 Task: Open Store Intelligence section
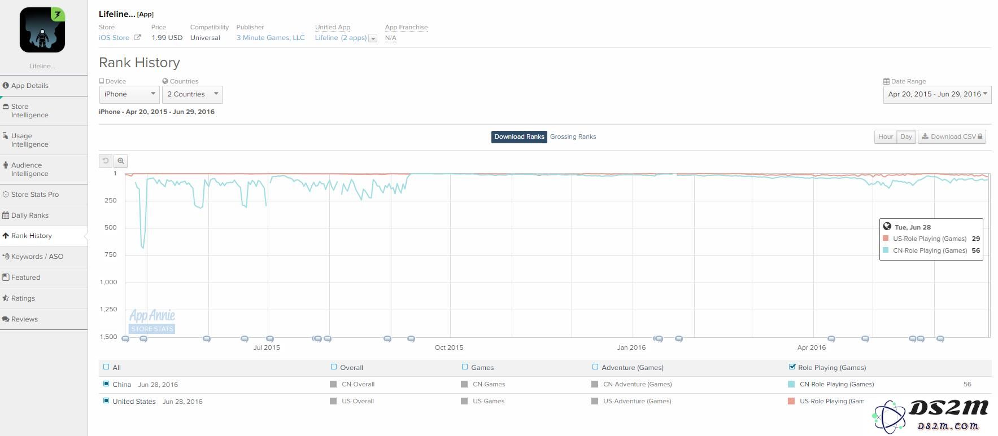pyautogui.click(x=43, y=111)
